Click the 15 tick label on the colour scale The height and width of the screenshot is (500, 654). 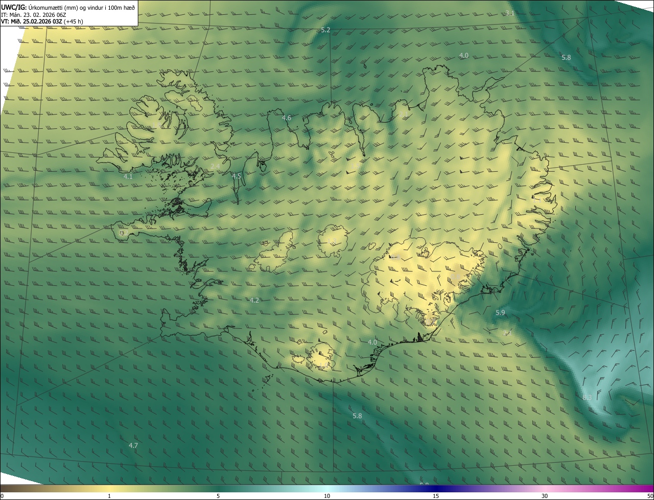[x=436, y=496]
